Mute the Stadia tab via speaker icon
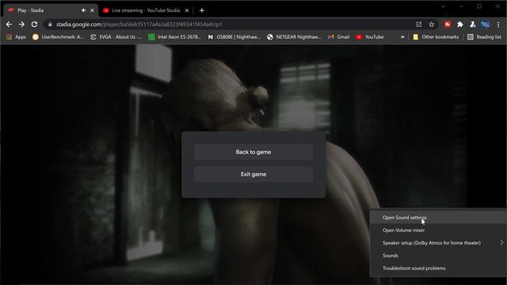 tap(84, 10)
